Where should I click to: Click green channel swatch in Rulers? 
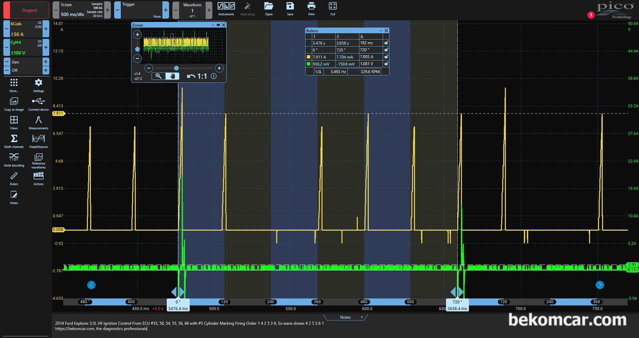[309, 64]
